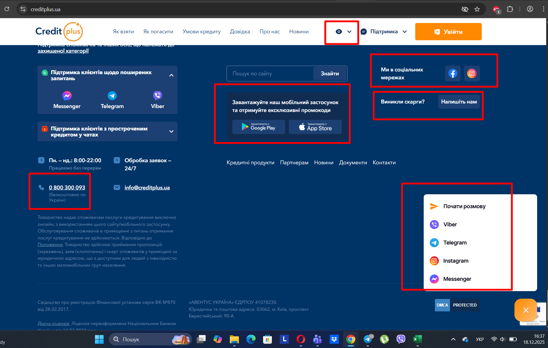Download the app from App Store
Viewport: 548px width, 348px height.
(x=315, y=127)
